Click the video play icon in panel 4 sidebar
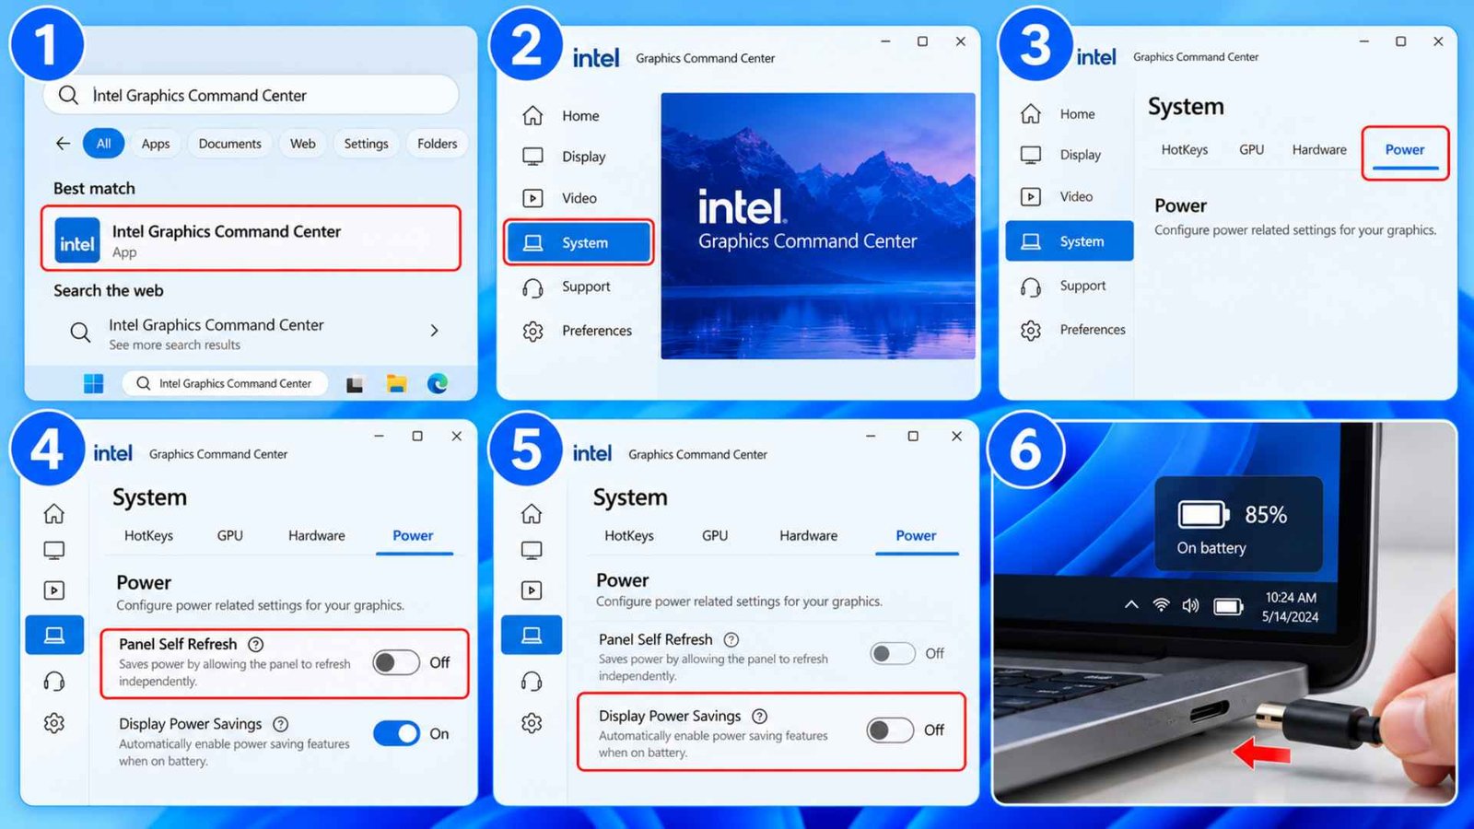Image resolution: width=1474 pixels, height=829 pixels. point(54,590)
